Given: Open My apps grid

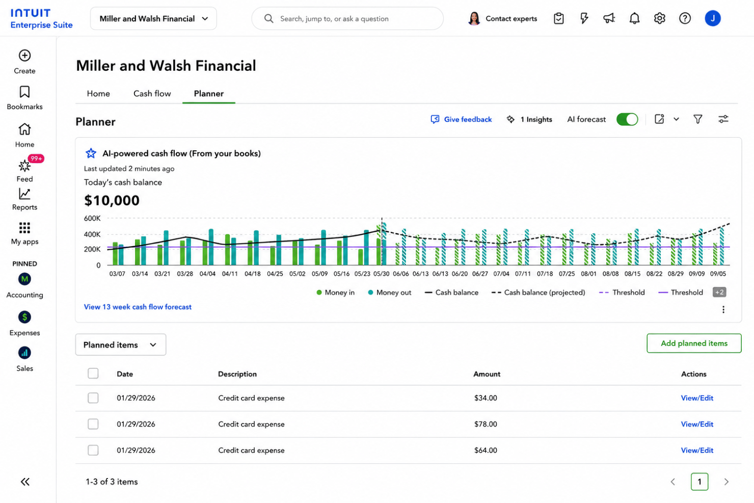Looking at the screenshot, I should (24, 233).
